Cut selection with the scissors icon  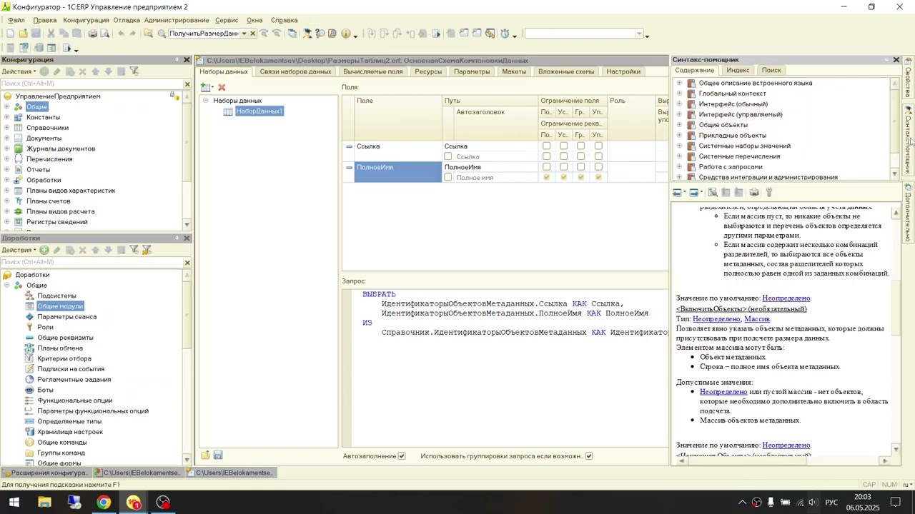coord(51,34)
